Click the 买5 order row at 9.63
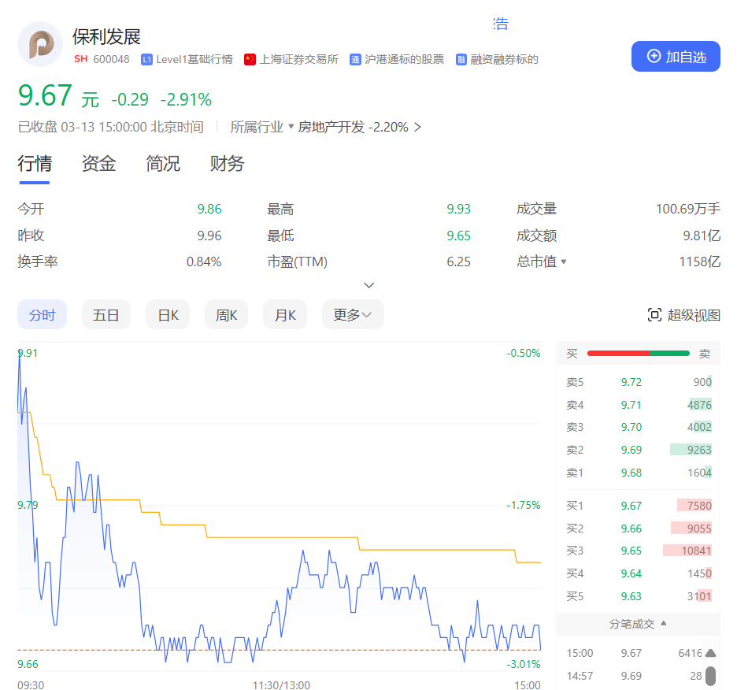Viewport: 737px width, 690px height. tap(639, 596)
